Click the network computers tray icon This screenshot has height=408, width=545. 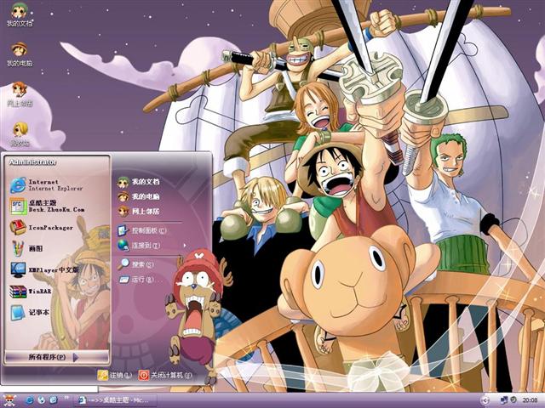click(x=503, y=400)
